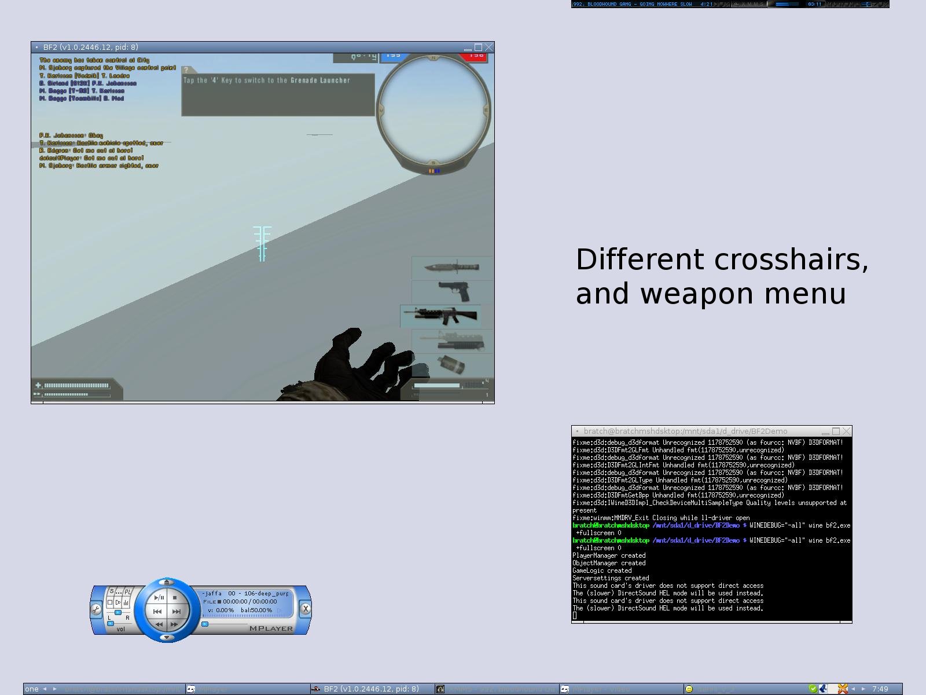This screenshot has width=926, height=695.
Task: Click BF2 ammo bar at bottom right
Action: [437, 385]
